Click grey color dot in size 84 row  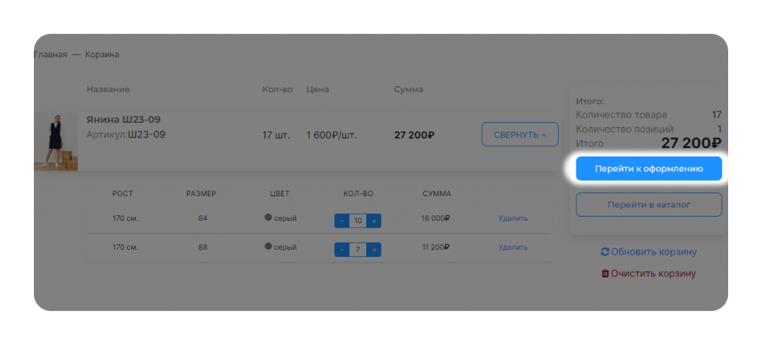(x=268, y=218)
